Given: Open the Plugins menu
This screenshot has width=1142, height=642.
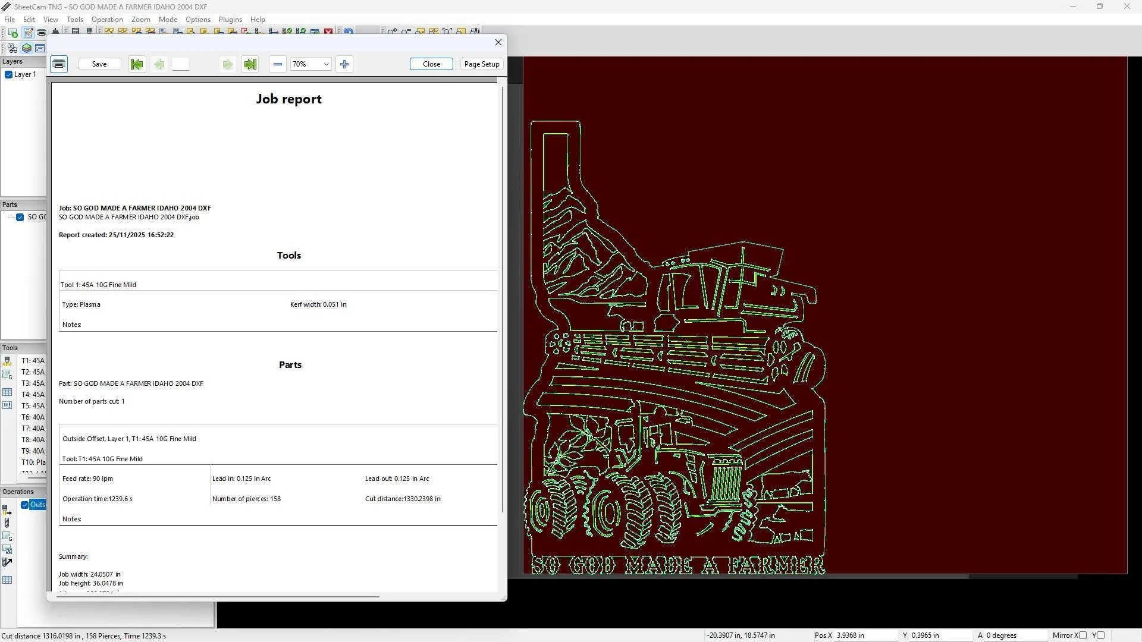Looking at the screenshot, I should click(x=230, y=20).
